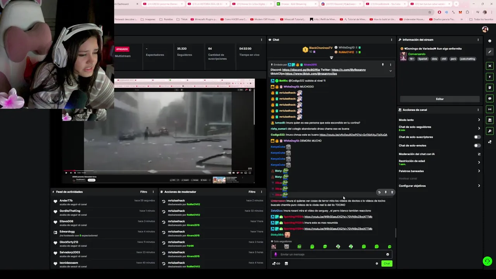
Task: Open Información del stream three-dot menu
Action: [x=478, y=40]
